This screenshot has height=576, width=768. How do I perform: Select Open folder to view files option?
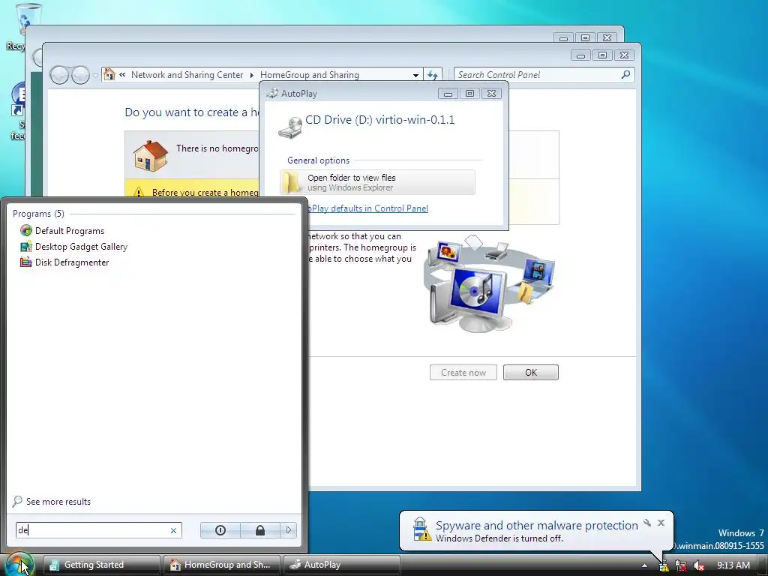378,182
